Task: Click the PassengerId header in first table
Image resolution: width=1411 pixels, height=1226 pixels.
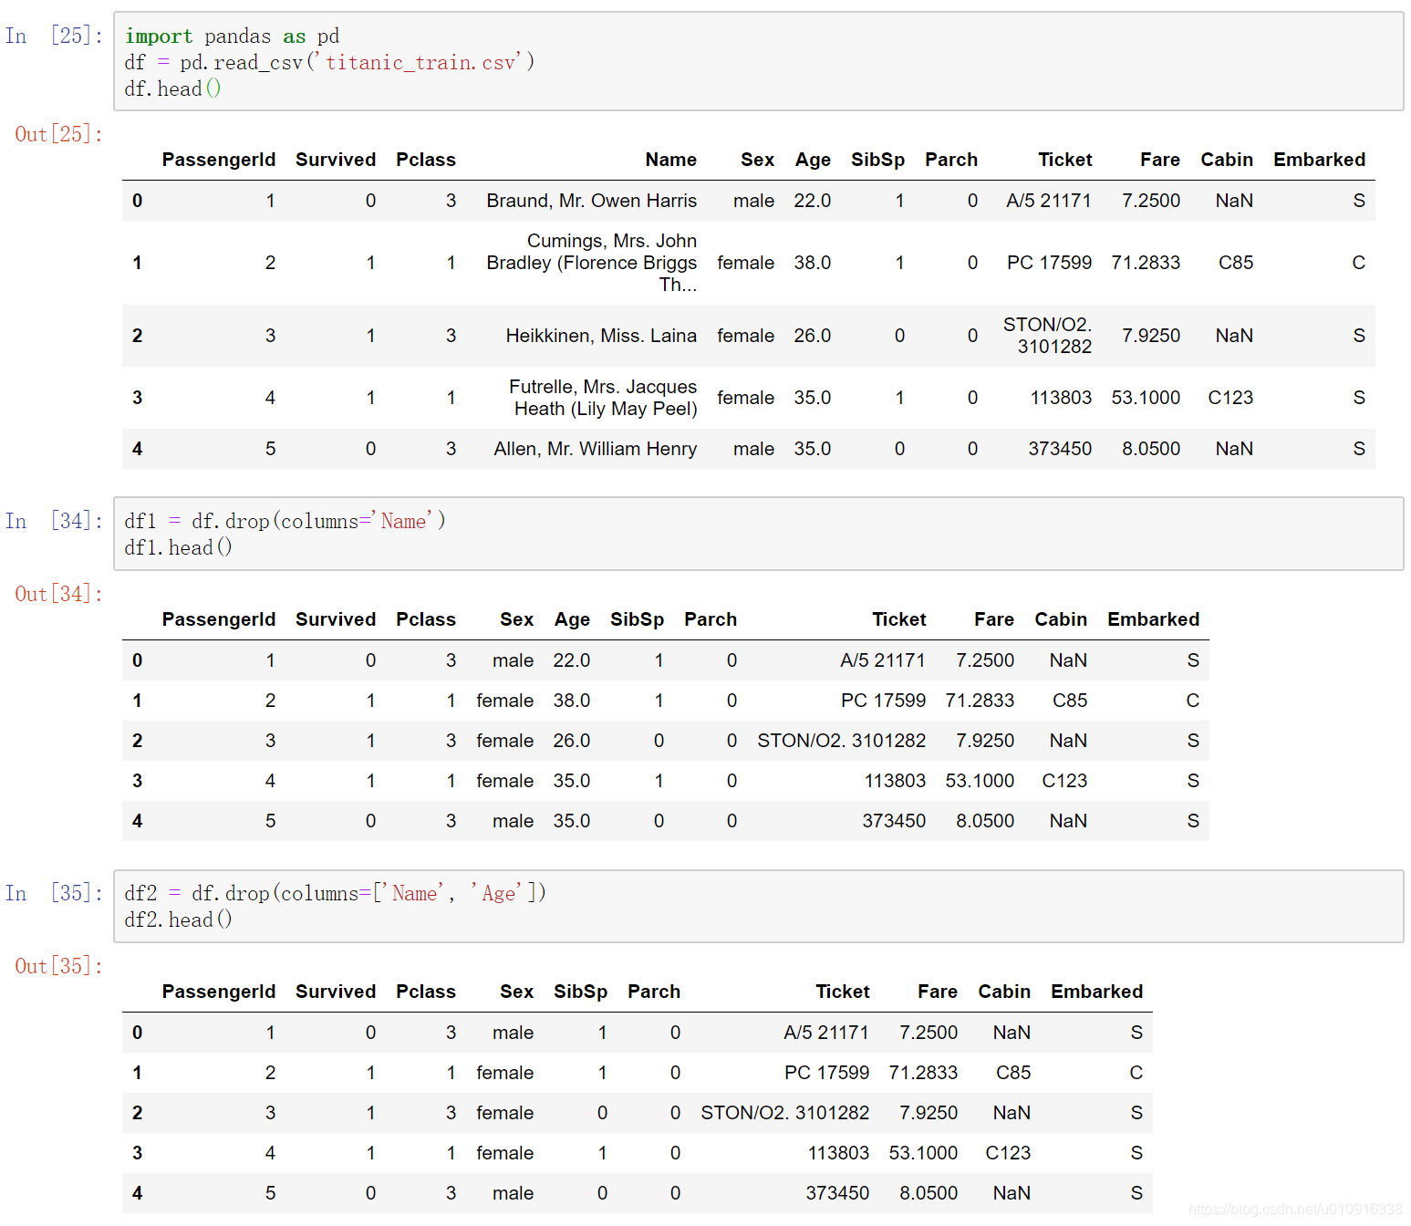Action: pyautogui.click(x=218, y=160)
